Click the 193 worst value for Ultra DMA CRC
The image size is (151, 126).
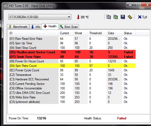[77, 93]
